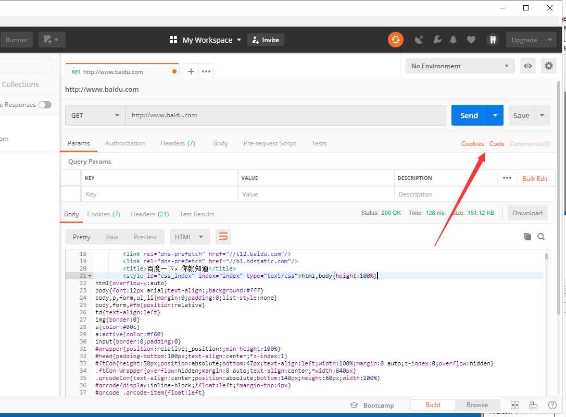This screenshot has width=566, height=417.
Task: Click the workspace grid icon
Action: coord(173,40)
